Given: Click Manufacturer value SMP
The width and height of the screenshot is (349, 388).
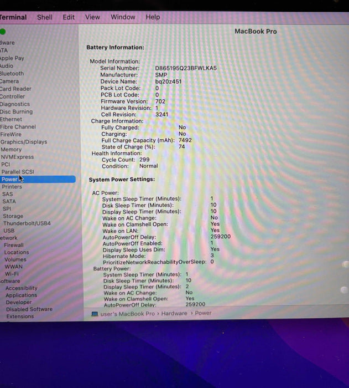Looking at the screenshot, I should pos(161,75).
